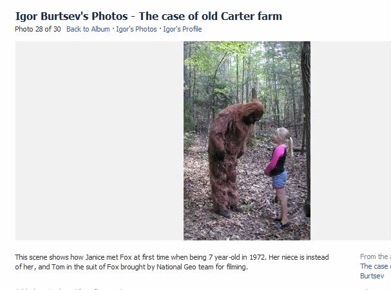Screen dimensions: 391x290
Task: Click the Burtsev author link
Action: pos(372,276)
